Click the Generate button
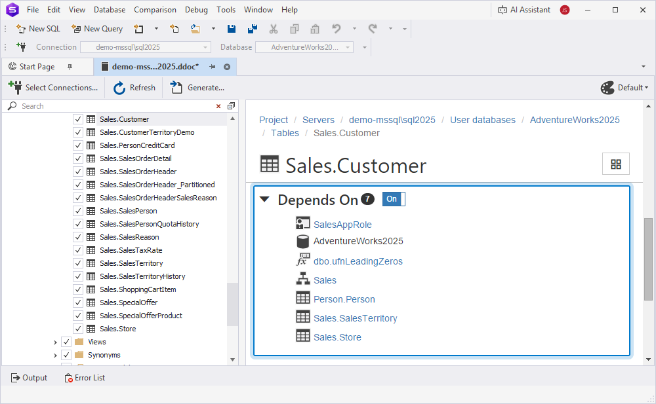 pos(197,88)
